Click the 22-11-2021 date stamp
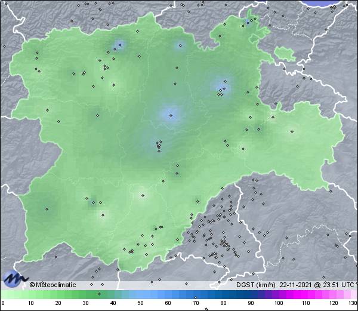Viewport: 358px width, 311px height. pos(296,285)
